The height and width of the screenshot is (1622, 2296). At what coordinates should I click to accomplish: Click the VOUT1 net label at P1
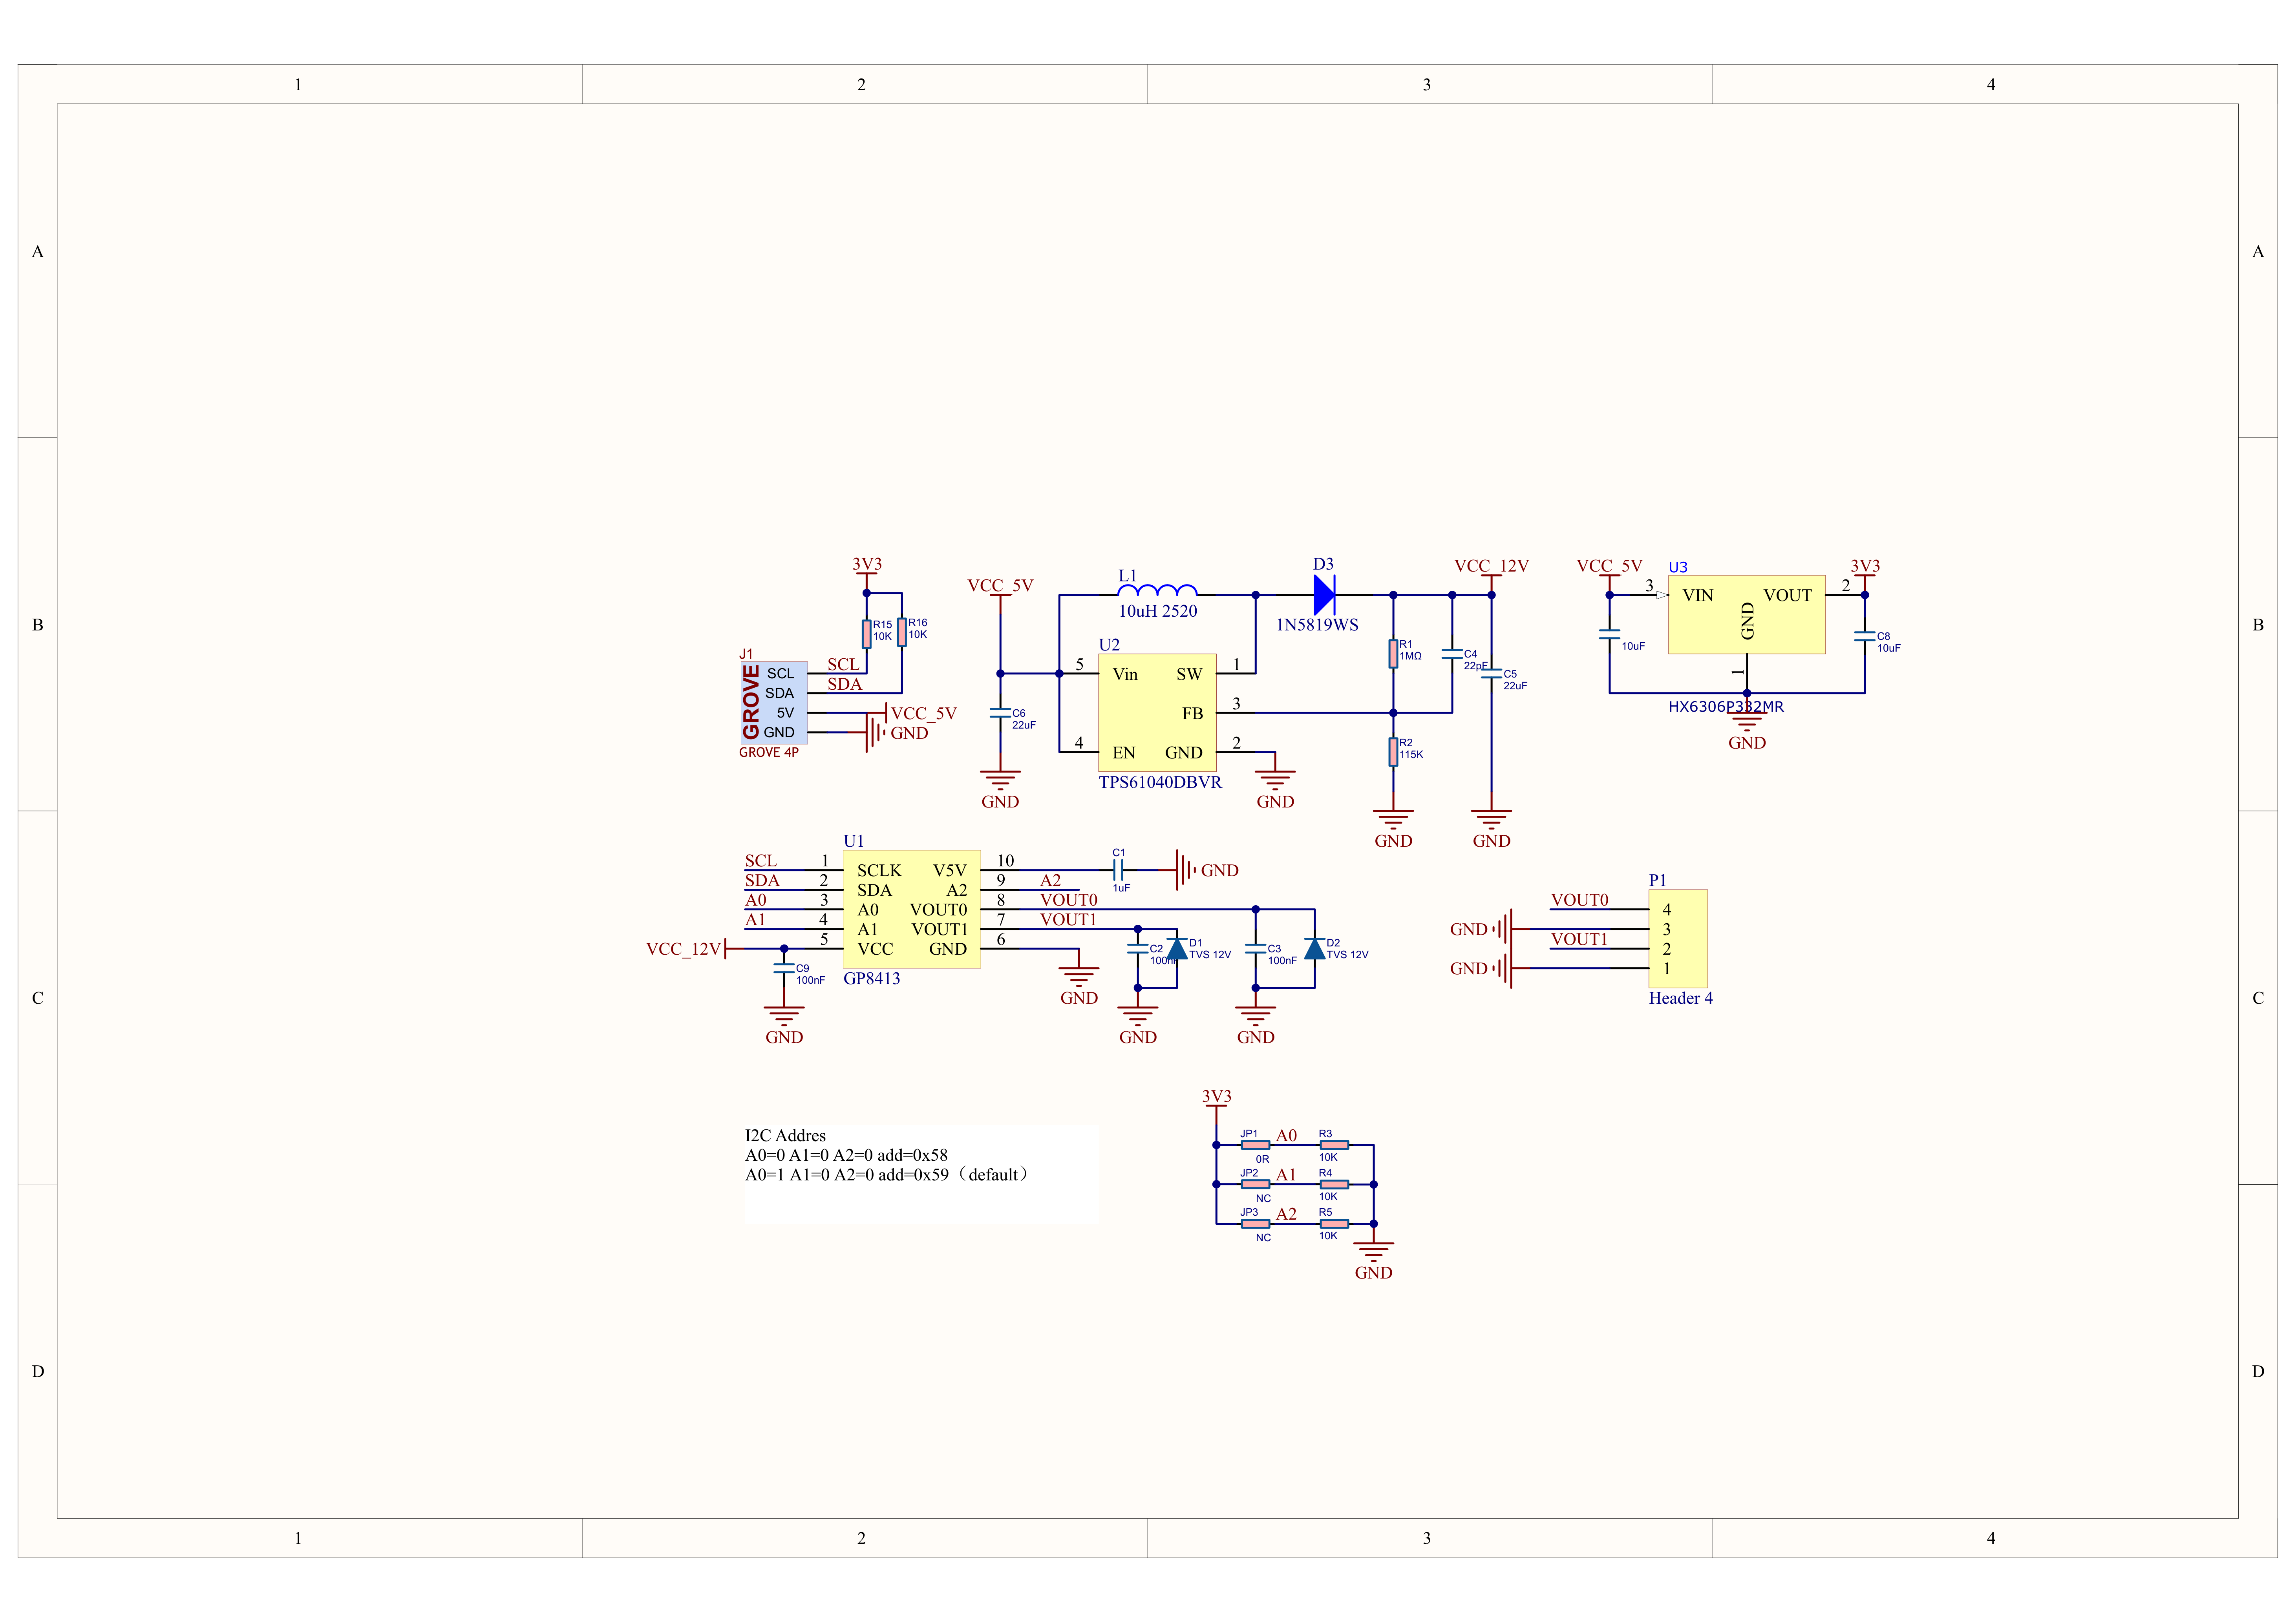(x=1579, y=939)
